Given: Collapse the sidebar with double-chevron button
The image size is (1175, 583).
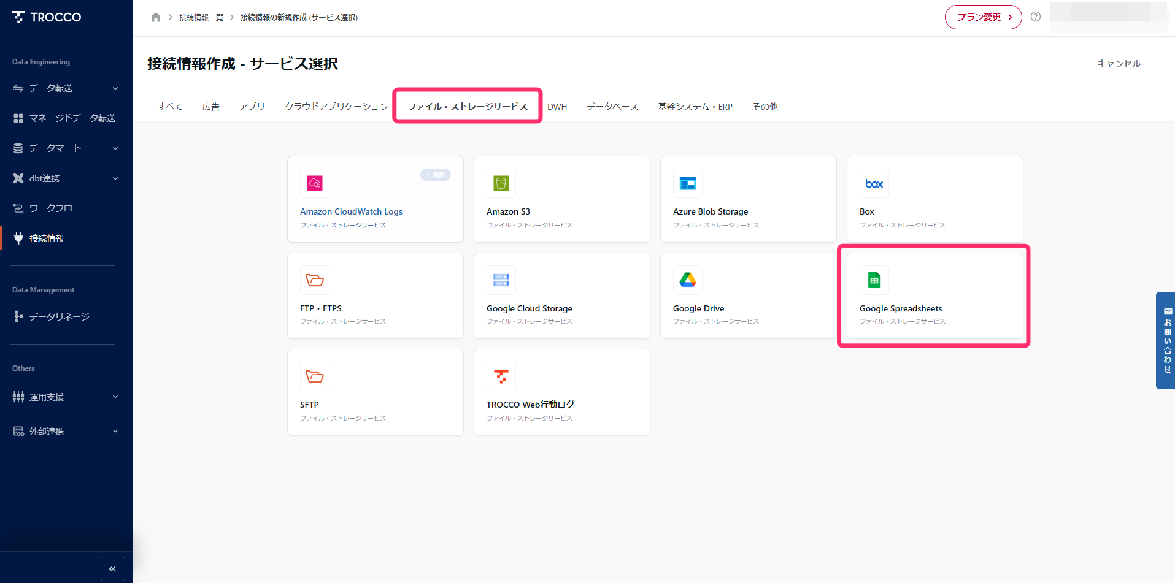Looking at the screenshot, I should 112,569.
